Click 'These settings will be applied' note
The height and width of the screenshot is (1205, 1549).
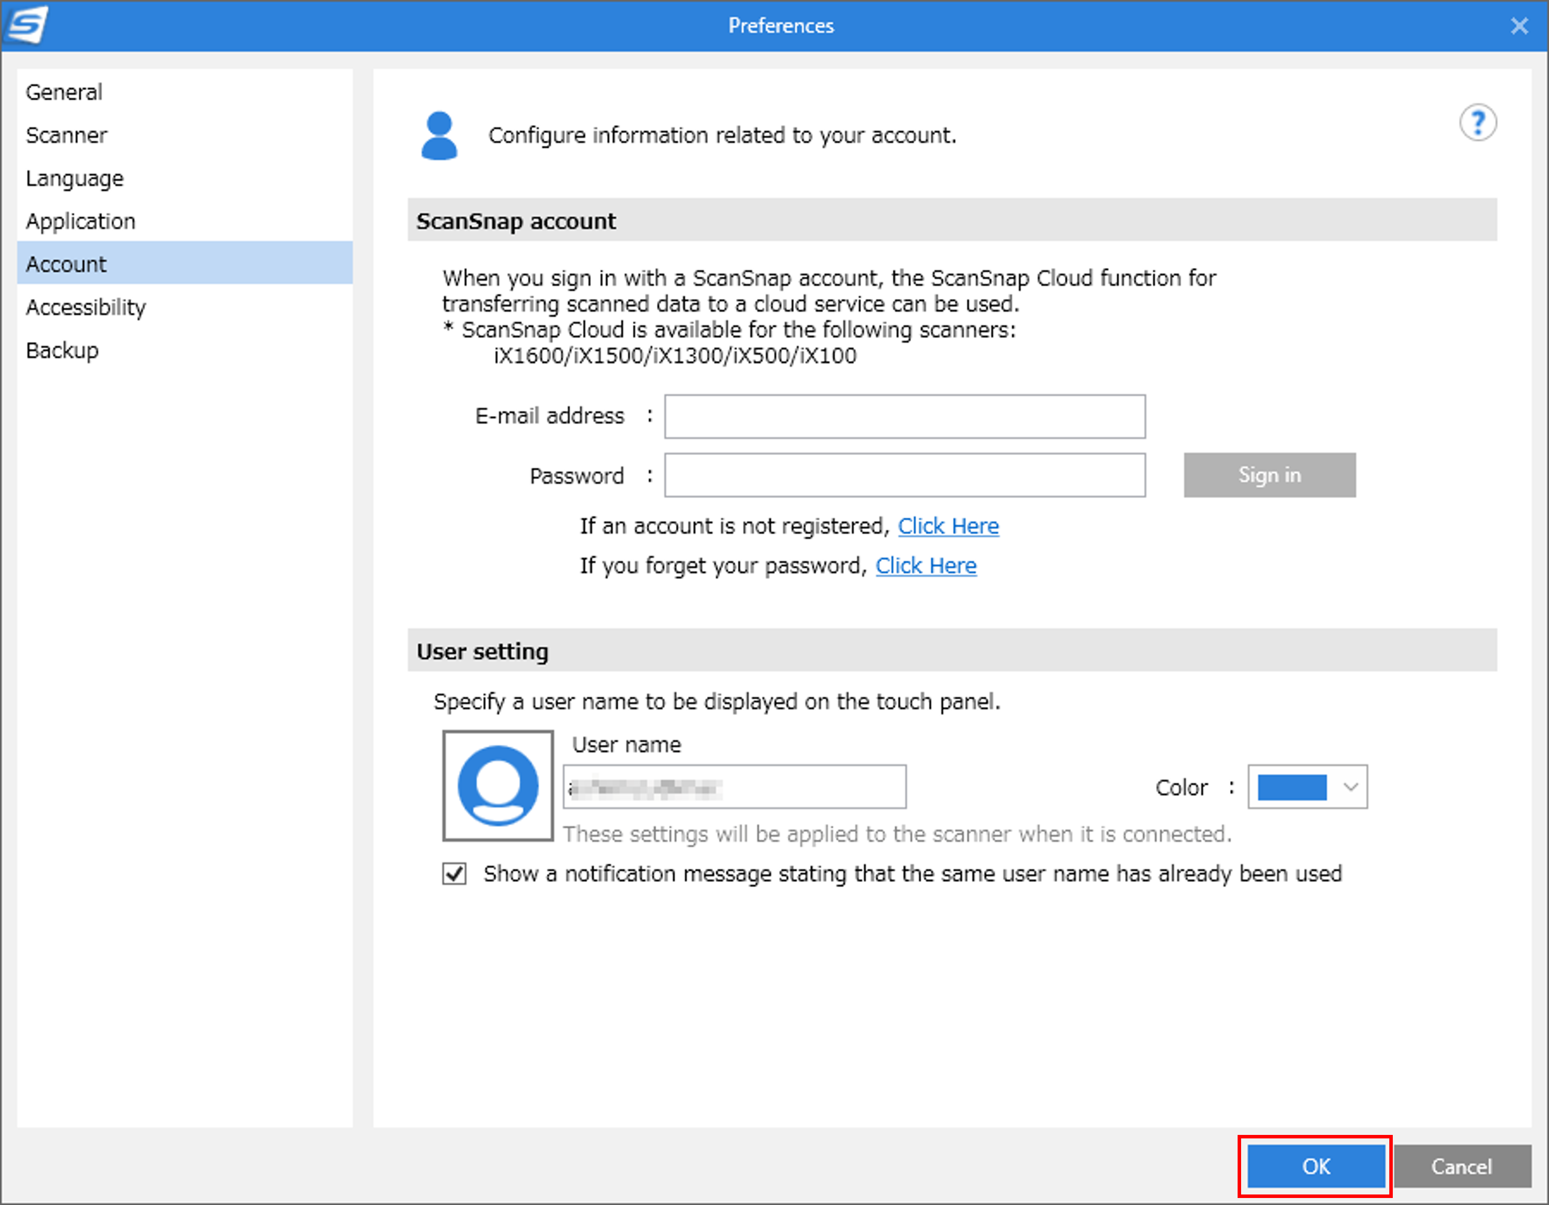coord(897,834)
